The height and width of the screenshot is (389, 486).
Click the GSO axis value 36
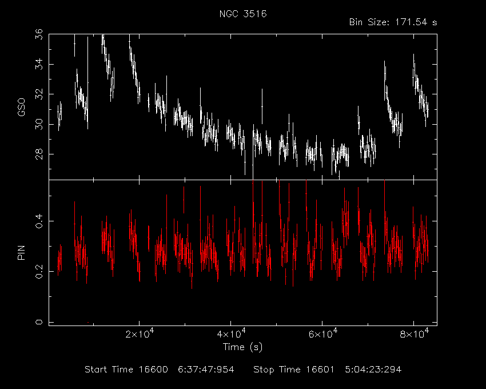click(39, 34)
